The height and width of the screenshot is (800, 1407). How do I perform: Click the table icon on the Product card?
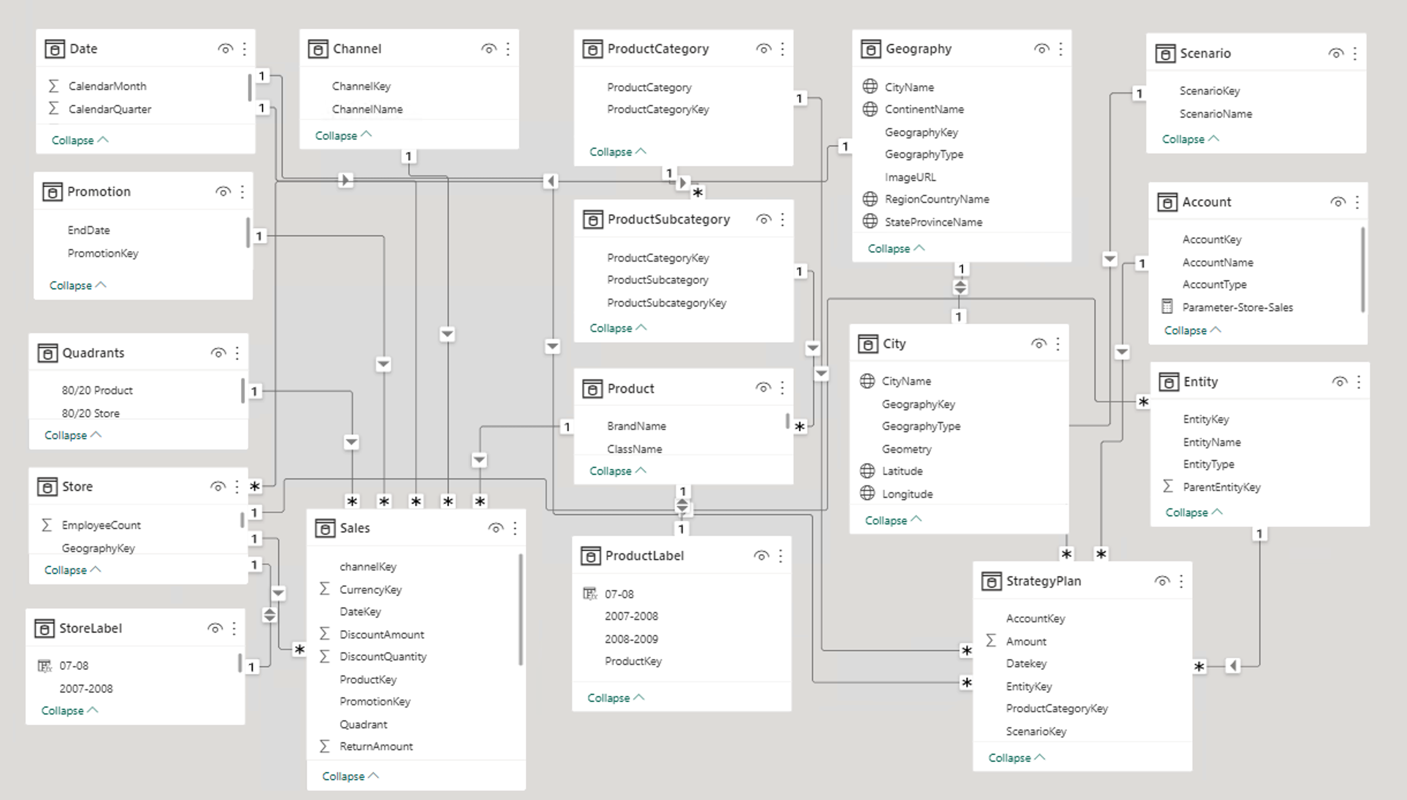592,389
